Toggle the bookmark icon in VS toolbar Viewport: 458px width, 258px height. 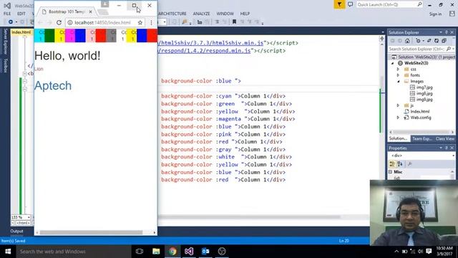click(x=234, y=22)
